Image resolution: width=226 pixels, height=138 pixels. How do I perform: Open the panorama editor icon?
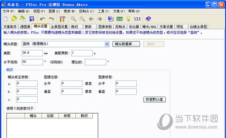point(111,19)
